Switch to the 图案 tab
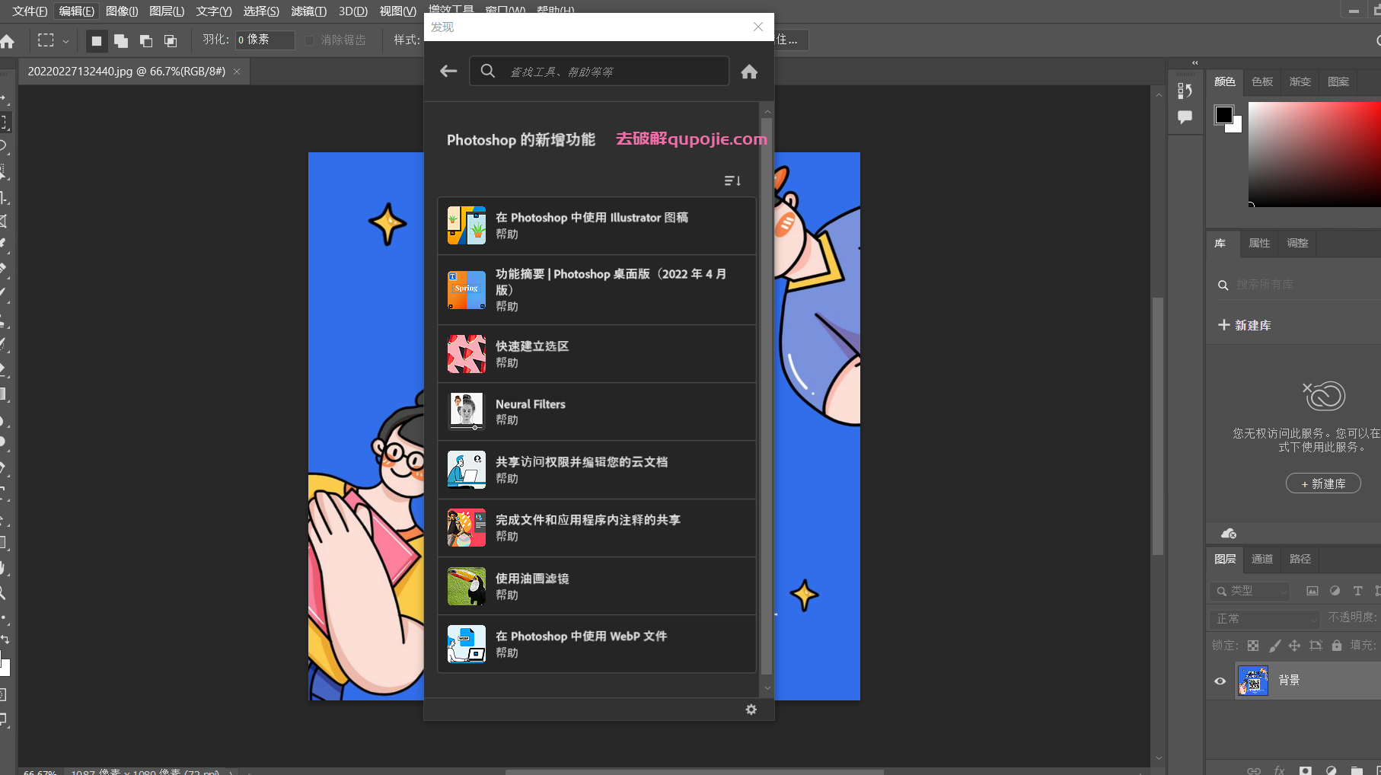Screen dimensions: 1381x775 point(1338,81)
